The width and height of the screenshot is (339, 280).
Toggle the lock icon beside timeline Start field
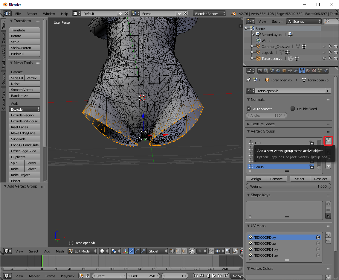(x=87, y=276)
